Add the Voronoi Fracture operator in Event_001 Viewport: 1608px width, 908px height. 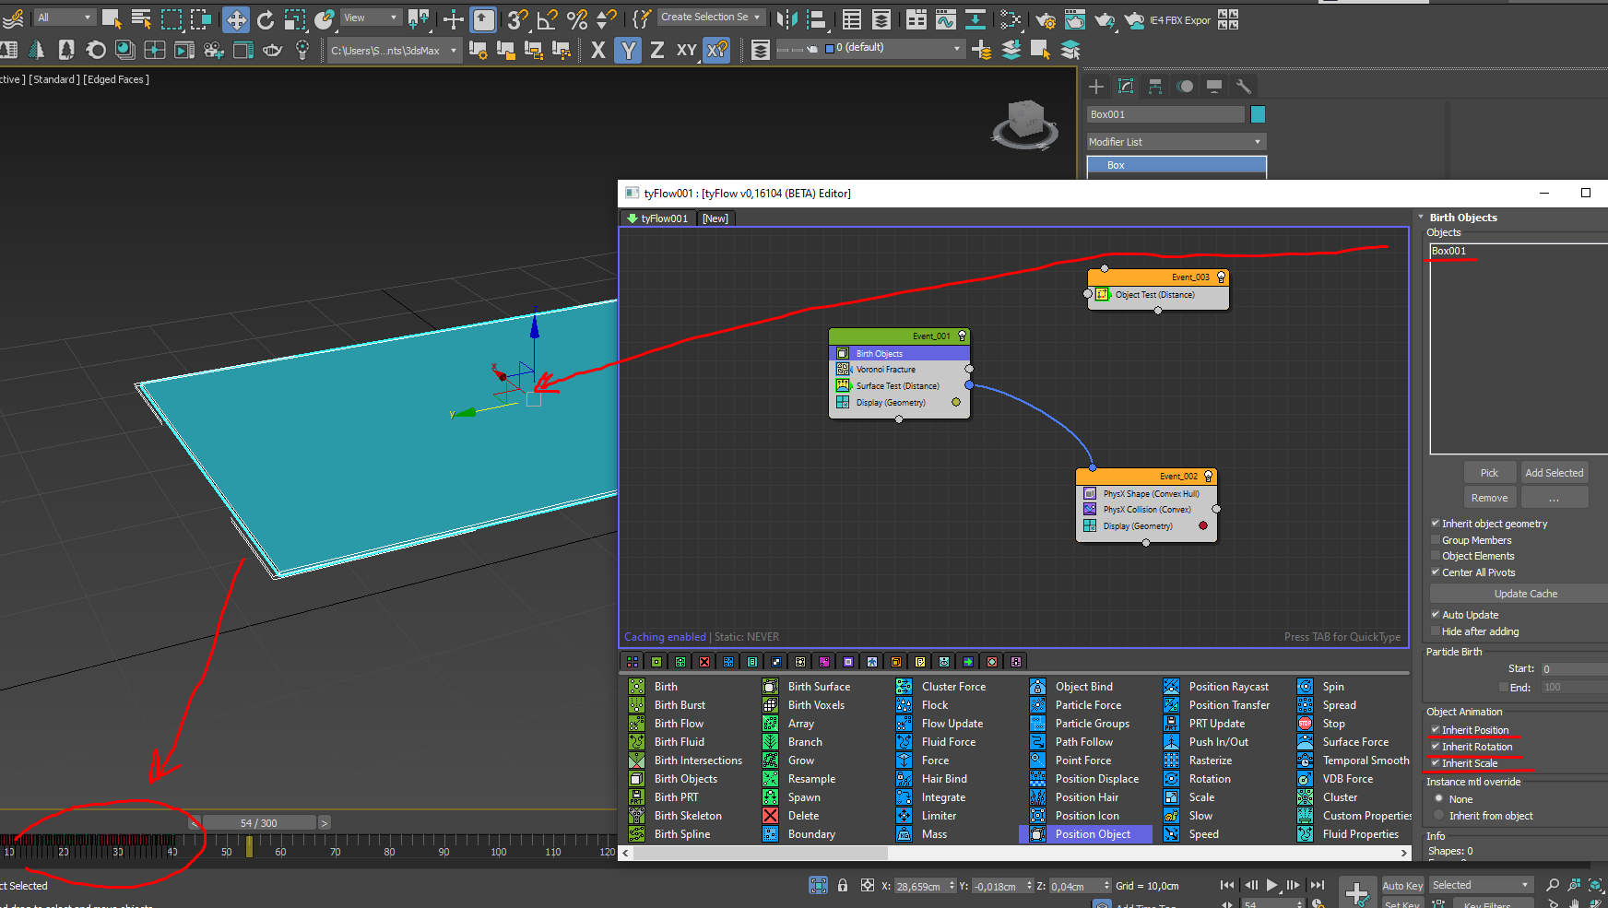click(x=885, y=370)
